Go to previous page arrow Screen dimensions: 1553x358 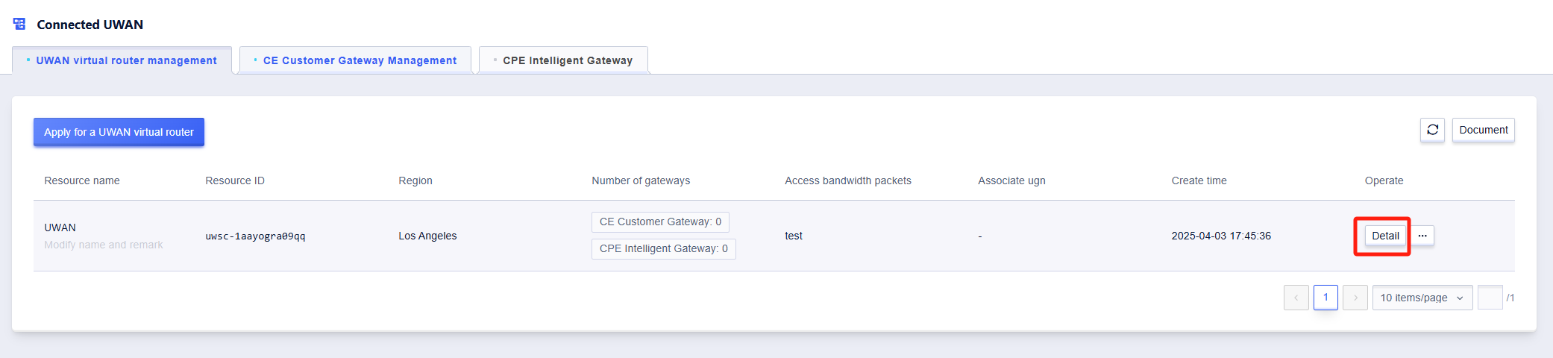[1296, 298]
